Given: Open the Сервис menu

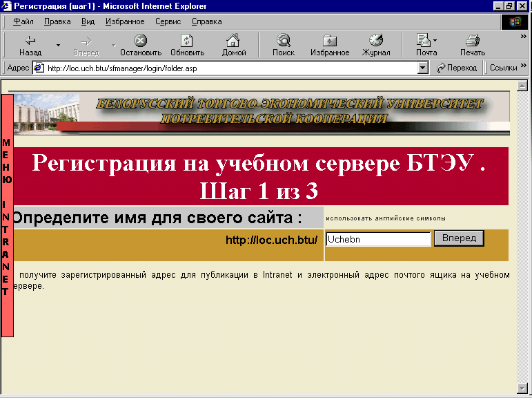Looking at the screenshot, I should (168, 21).
